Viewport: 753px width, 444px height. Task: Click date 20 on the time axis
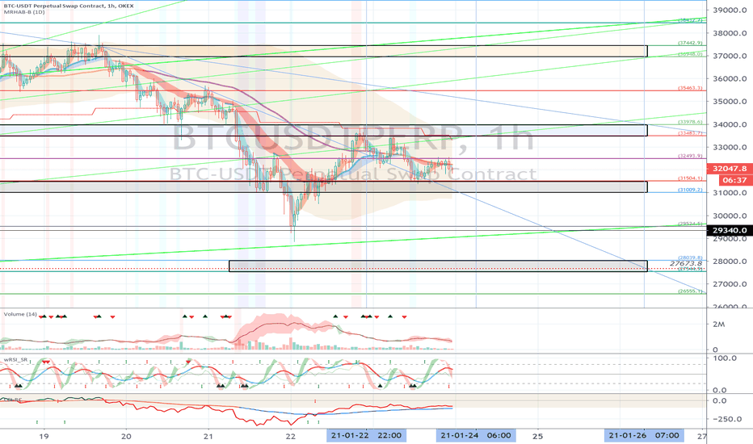coord(126,436)
